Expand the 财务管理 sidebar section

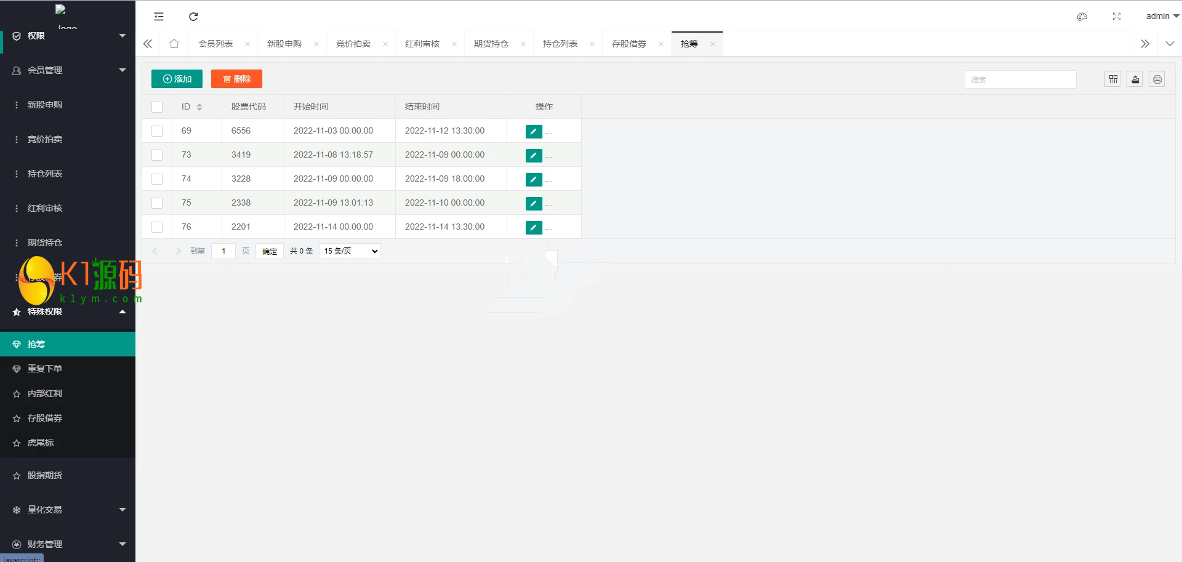coord(68,544)
